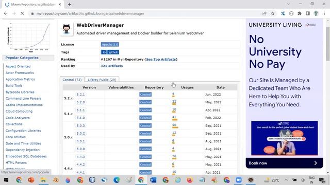Open version 4.4.2
The height and width of the screenshot is (185, 330).
[80, 164]
